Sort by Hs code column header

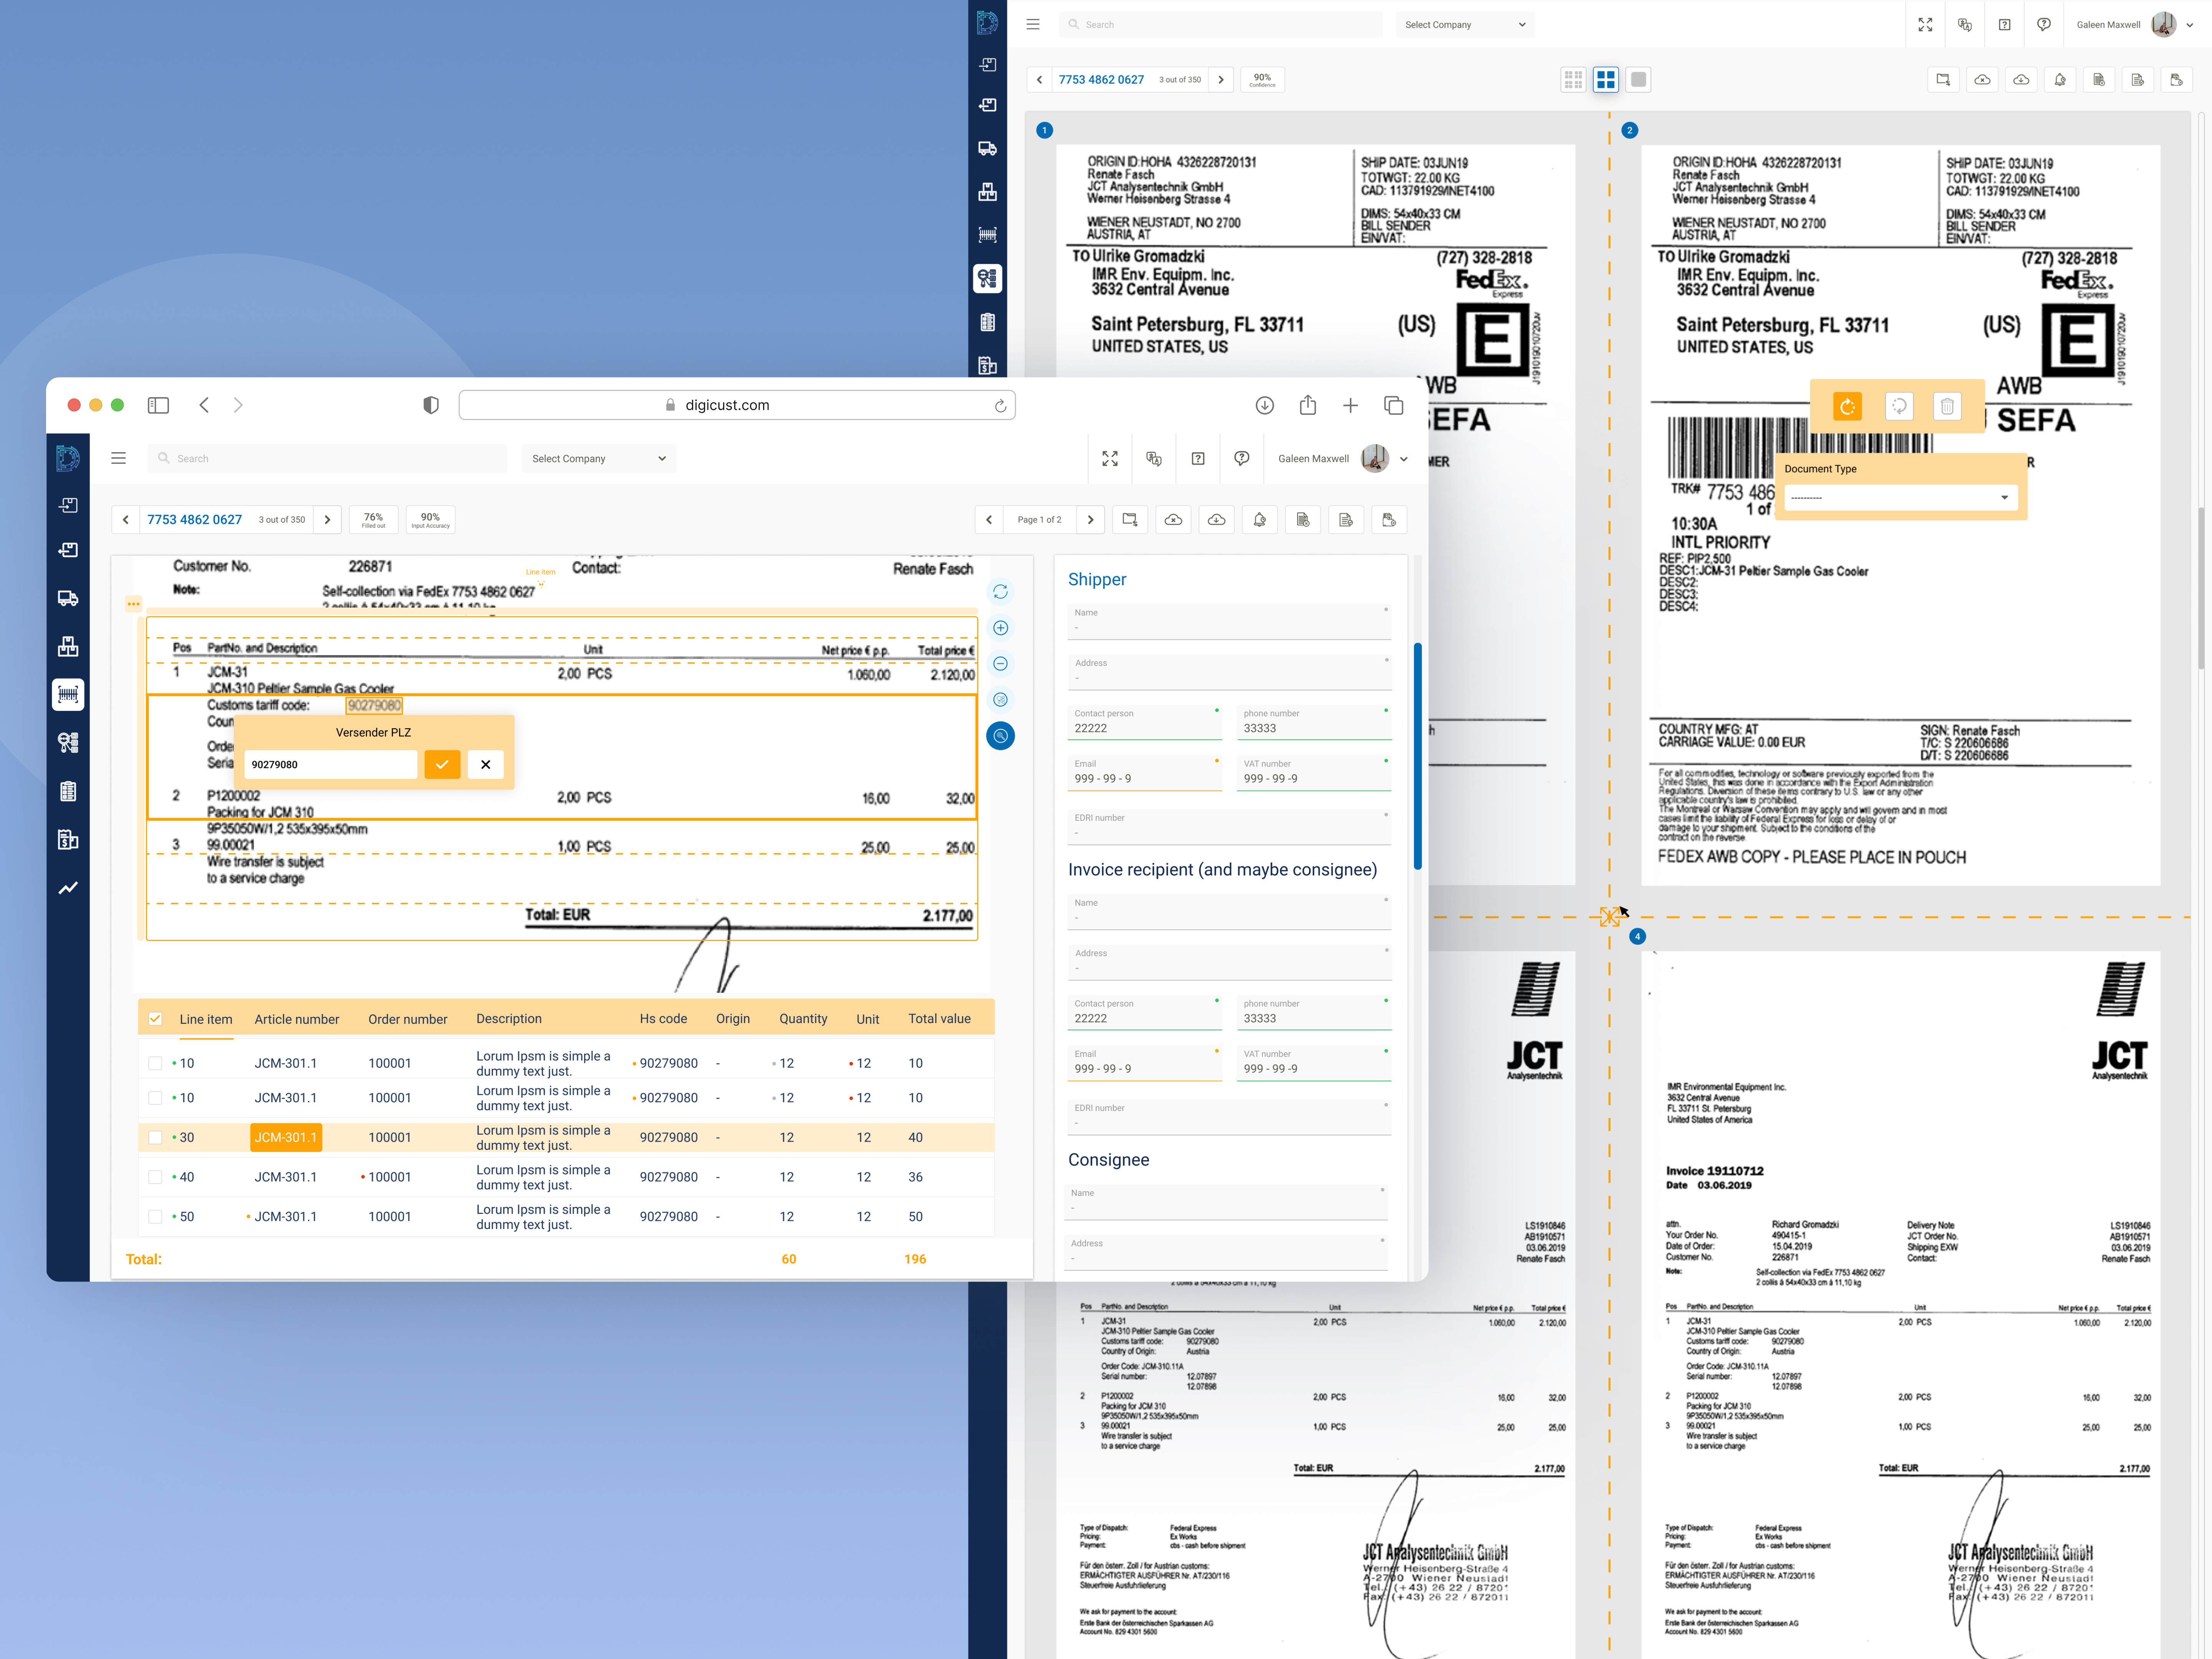click(x=663, y=1019)
